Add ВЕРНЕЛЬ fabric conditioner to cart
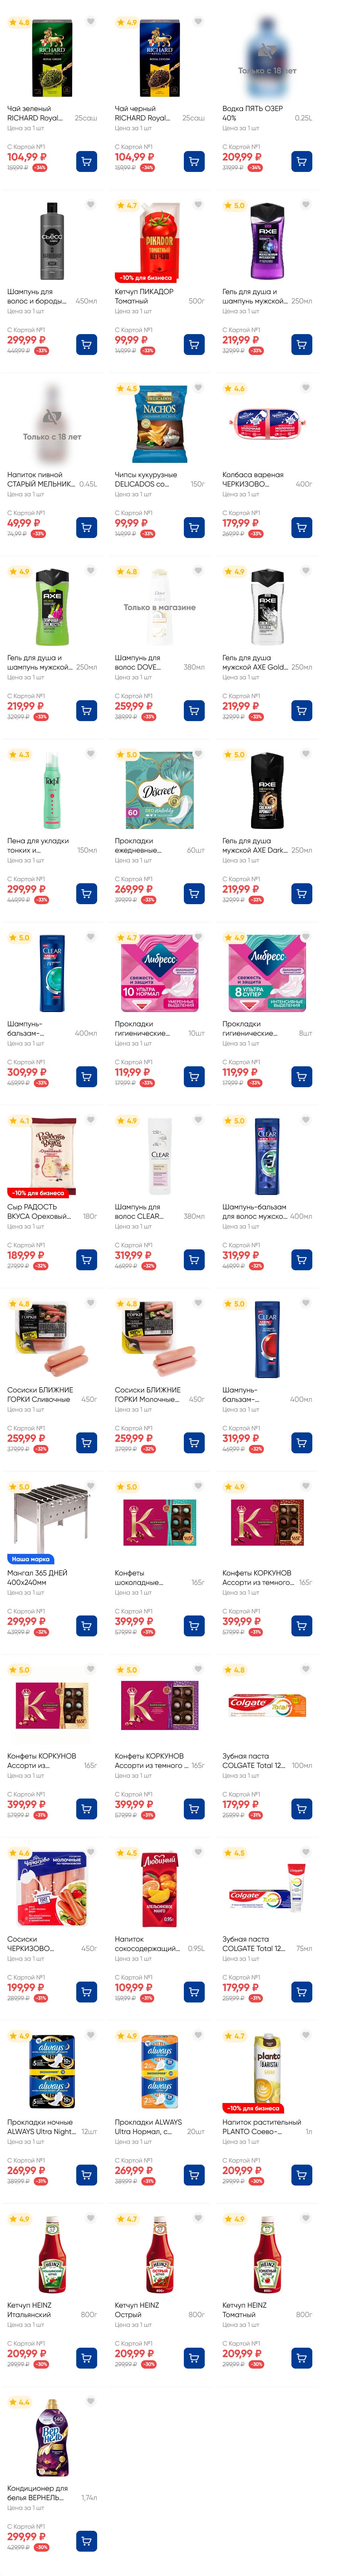The image size is (352, 2576). [x=87, y=2540]
